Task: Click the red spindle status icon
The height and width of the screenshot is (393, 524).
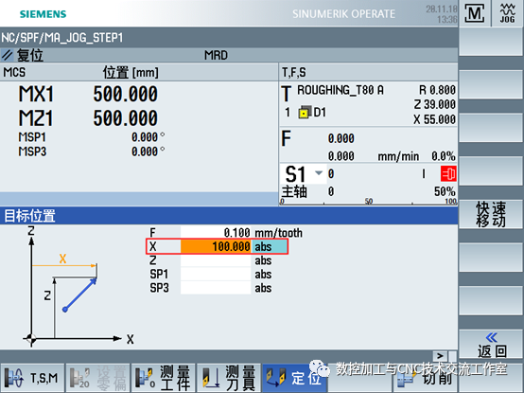Action: [x=448, y=174]
